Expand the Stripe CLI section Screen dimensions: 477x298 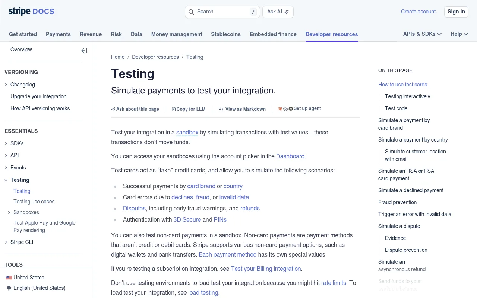6,242
